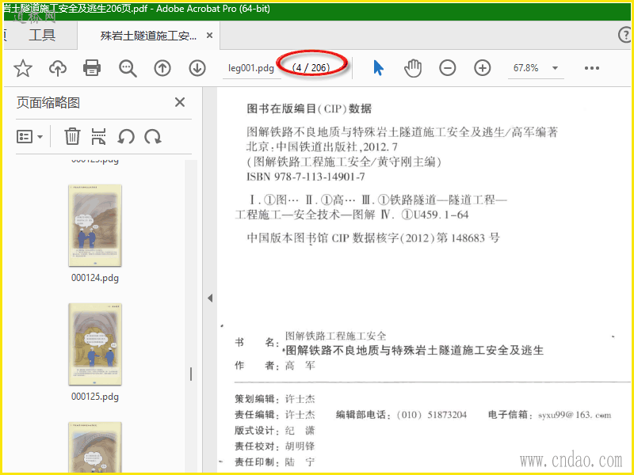Go to the next page
634x475 pixels.
[197, 68]
